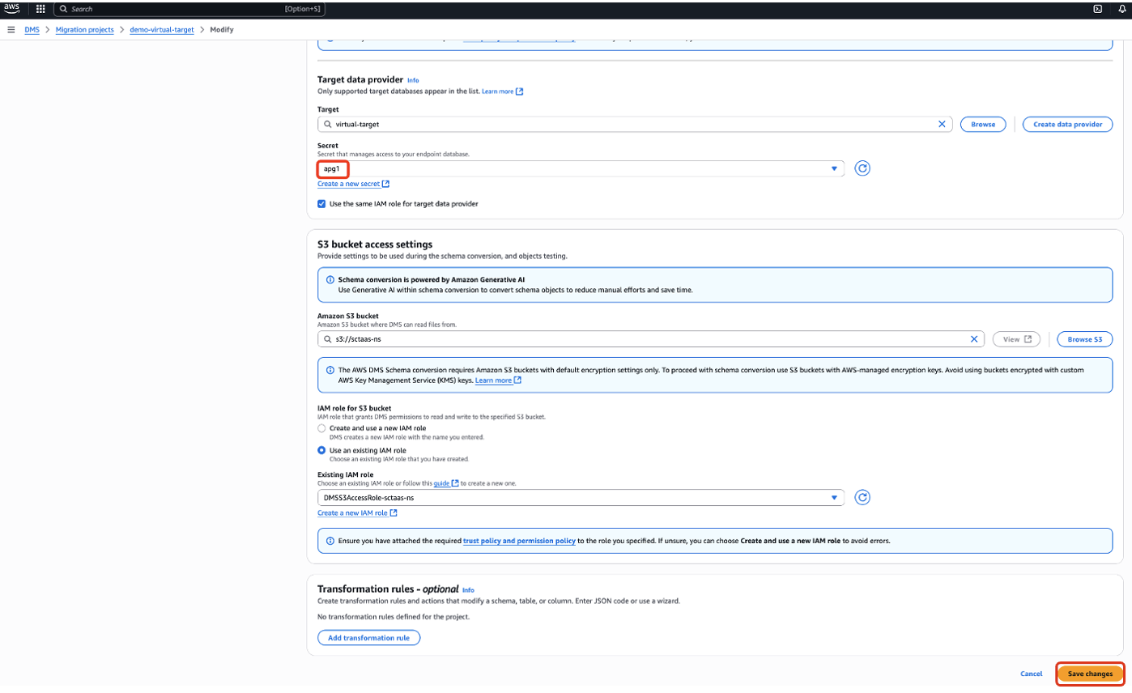Screen dimensions: 1132x693
Task: Open the Existing IAM role dropdown
Action: pyautogui.click(x=581, y=497)
